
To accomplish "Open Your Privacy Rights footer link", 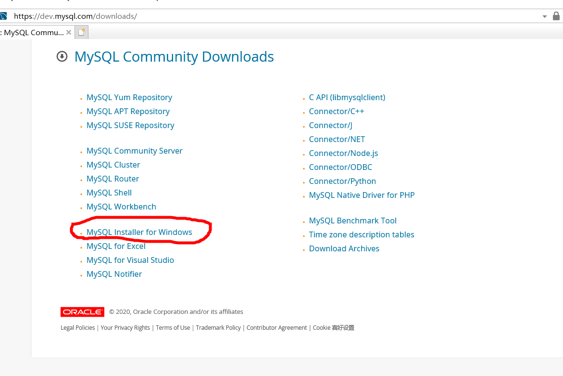I will coord(125,328).
